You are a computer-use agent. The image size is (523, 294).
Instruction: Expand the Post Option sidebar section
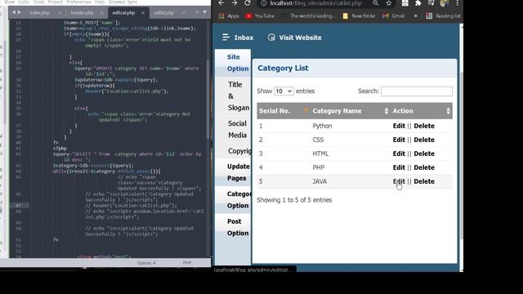click(x=238, y=227)
